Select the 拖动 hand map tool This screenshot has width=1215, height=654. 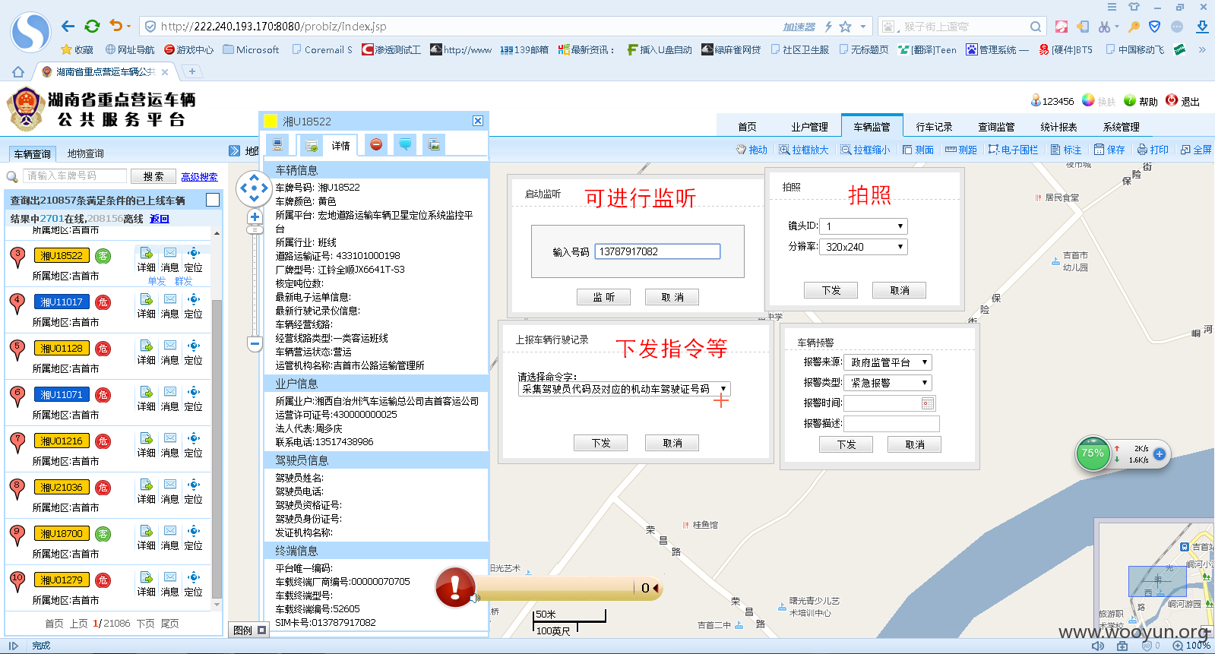coord(751,150)
